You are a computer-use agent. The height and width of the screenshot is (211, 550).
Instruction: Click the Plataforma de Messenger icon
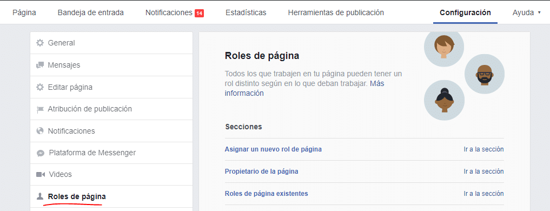41,153
